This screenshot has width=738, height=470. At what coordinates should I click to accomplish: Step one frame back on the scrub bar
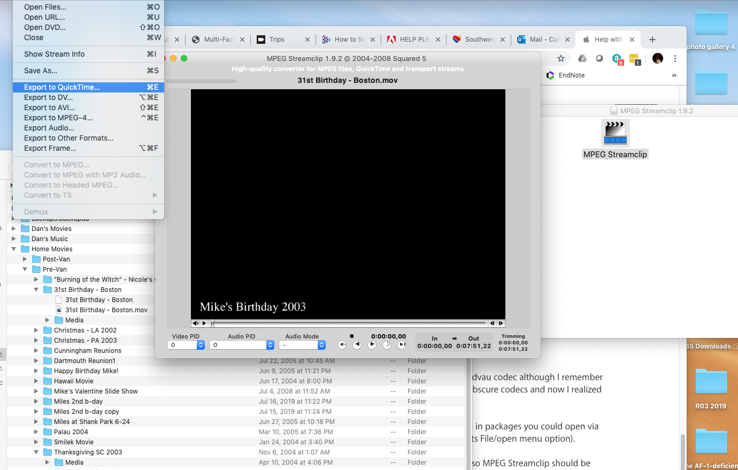[x=492, y=323]
